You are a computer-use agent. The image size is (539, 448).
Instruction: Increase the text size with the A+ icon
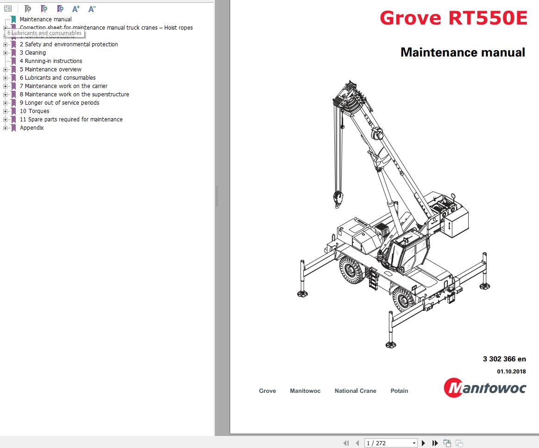tap(76, 8)
